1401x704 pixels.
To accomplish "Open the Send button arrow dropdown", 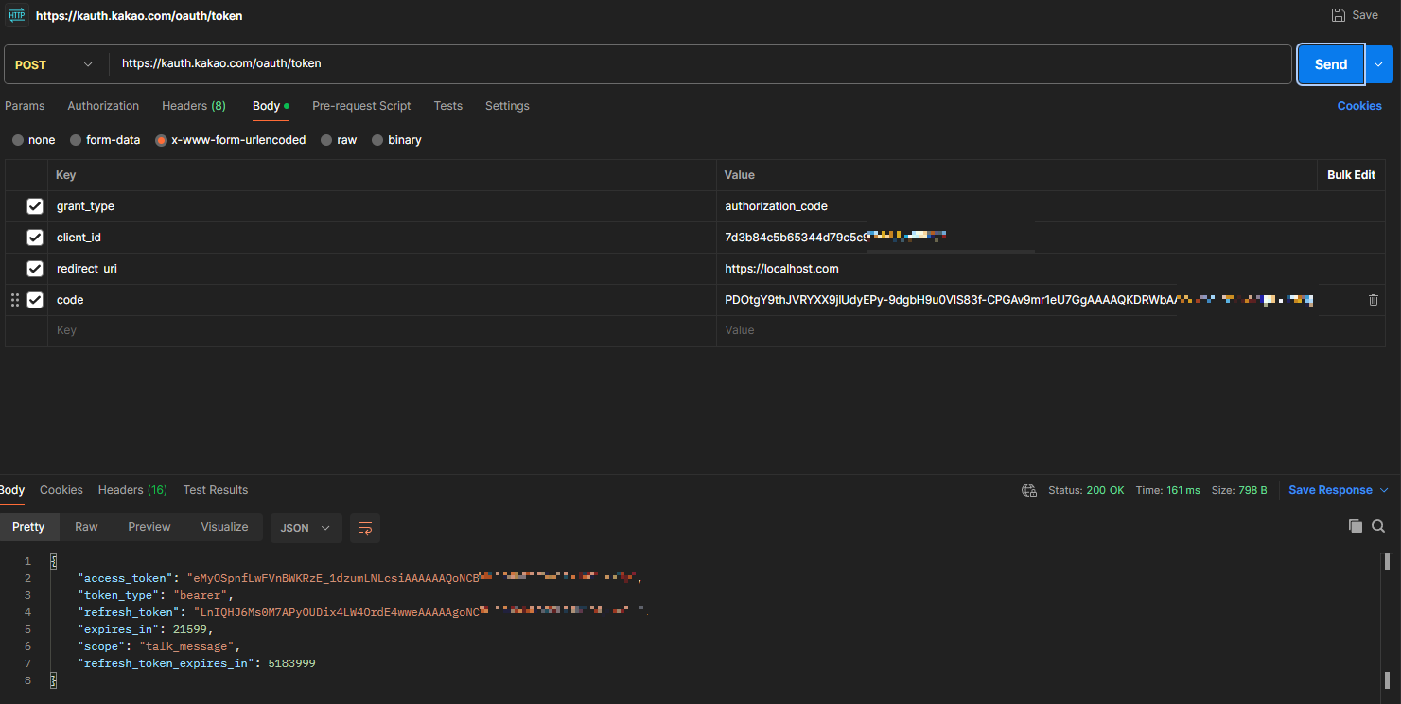I will 1378,64.
